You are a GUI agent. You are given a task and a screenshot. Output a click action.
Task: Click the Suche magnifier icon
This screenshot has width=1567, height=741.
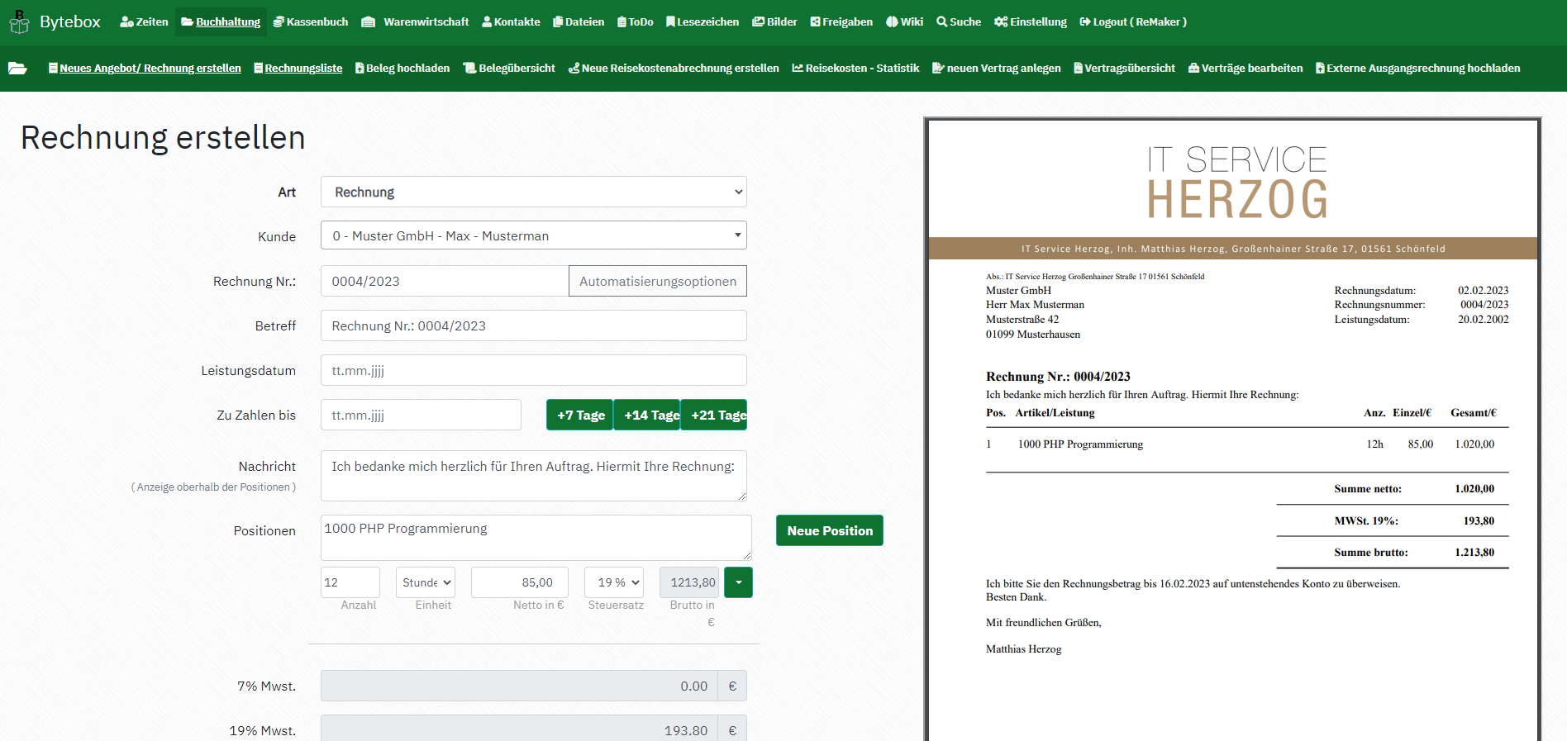(x=941, y=22)
